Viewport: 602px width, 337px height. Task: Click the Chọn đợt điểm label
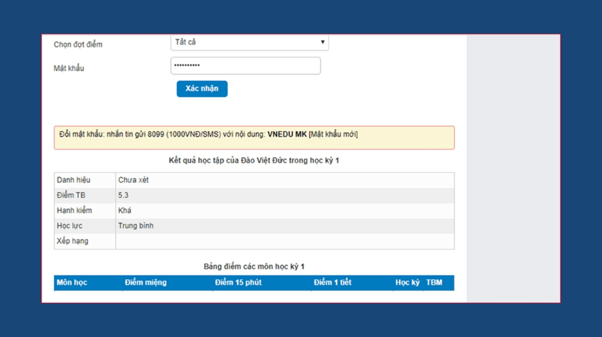[x=78, y=45]
